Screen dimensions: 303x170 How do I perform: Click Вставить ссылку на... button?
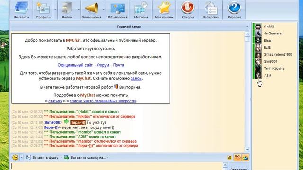[85, 157]
